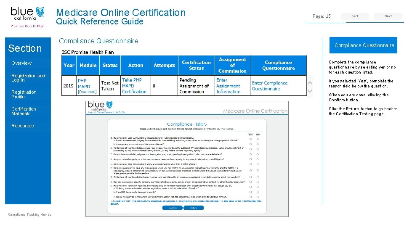Viewport: 404px width, 227px height.
Task: Click the embedded Compliance History screenshot thumbnail
Action: point(187,159)
